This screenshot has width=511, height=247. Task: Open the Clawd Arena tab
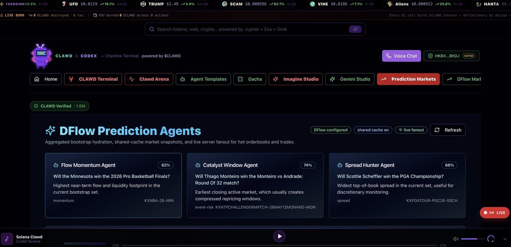[x=149, y=79]
